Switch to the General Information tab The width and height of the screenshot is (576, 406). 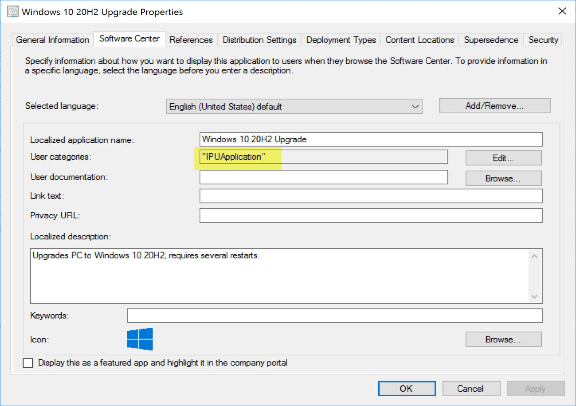[53, 40]
